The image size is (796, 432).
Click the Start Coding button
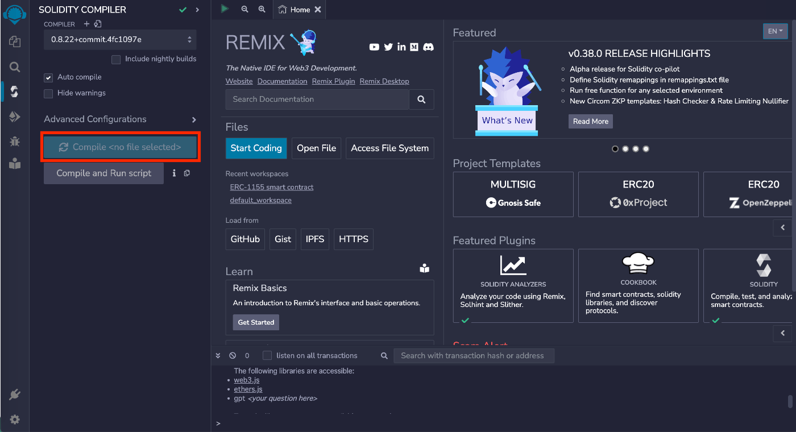(x=256, y=148)
